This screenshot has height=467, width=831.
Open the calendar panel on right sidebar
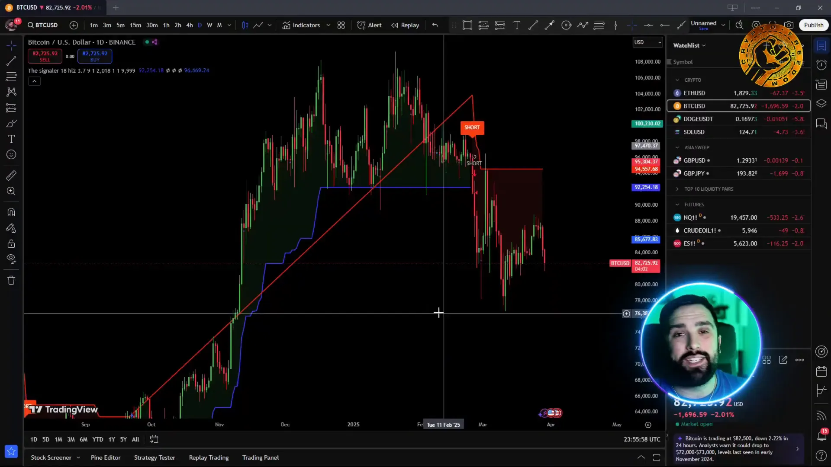pos(821,371)
